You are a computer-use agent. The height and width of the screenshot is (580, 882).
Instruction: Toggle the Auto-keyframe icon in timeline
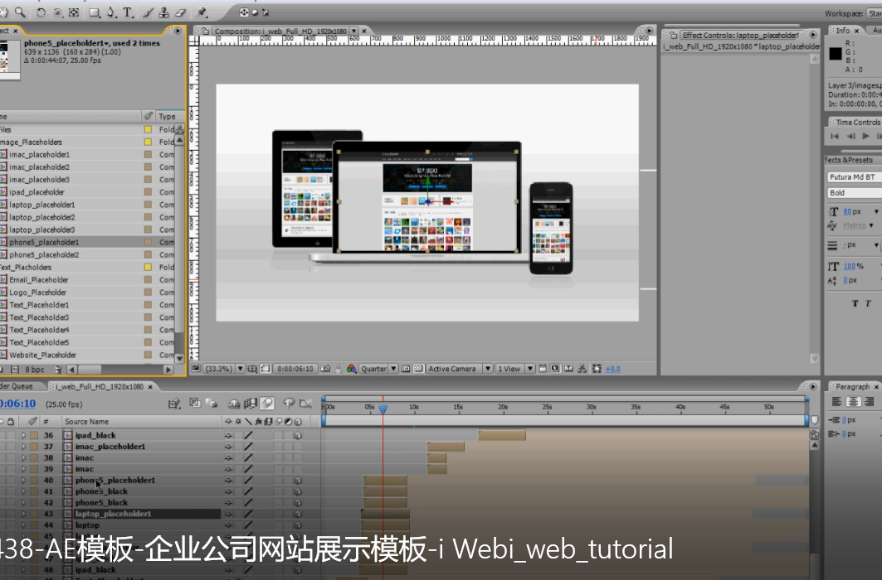pos(305,404)
